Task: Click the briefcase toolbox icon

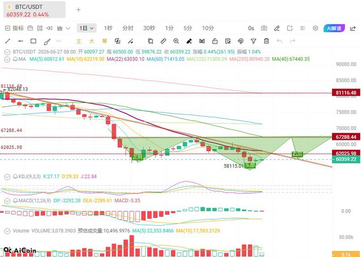Action: coord(30,28)
